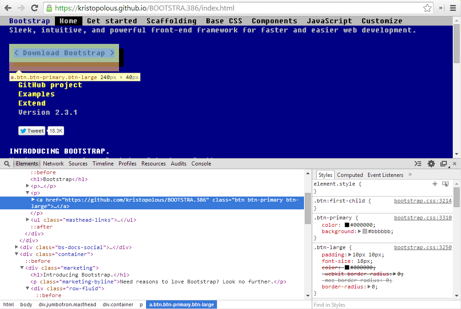Reload the current page
The width and height of the screenshot is (461, 309).
coord(34,8)
